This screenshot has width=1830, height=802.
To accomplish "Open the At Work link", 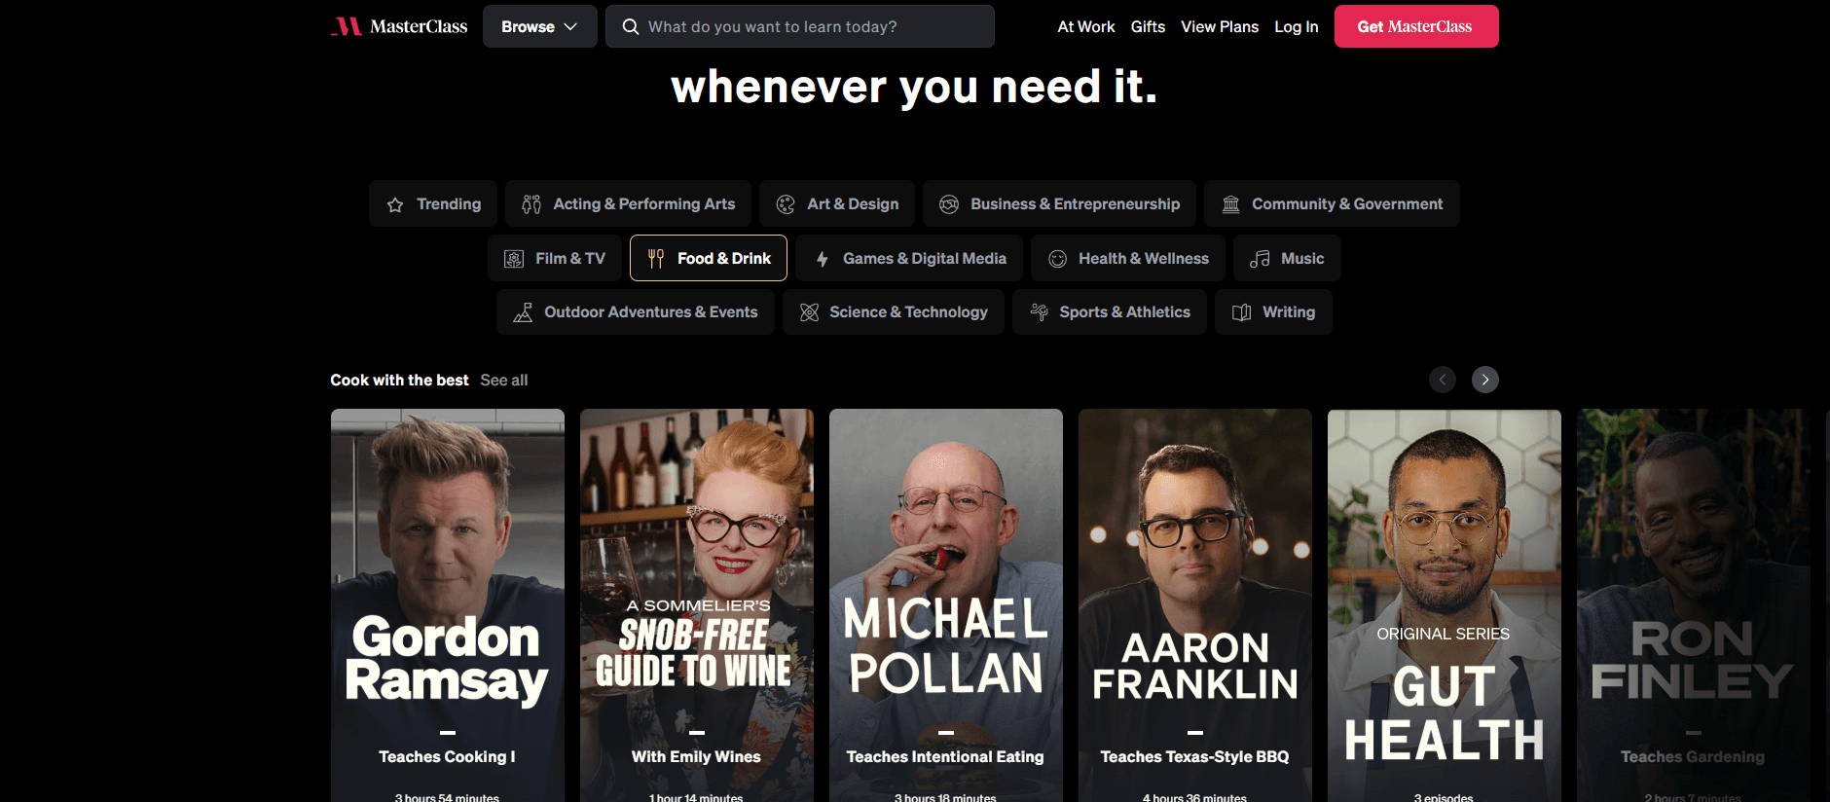I will (1086, 26).
